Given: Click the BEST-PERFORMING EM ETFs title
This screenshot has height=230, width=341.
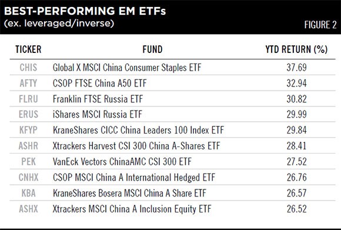Looking at the screenshot, I should coord(85,11).
